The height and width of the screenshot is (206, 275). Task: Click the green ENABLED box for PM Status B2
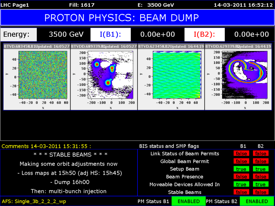(x=257, y=201)
